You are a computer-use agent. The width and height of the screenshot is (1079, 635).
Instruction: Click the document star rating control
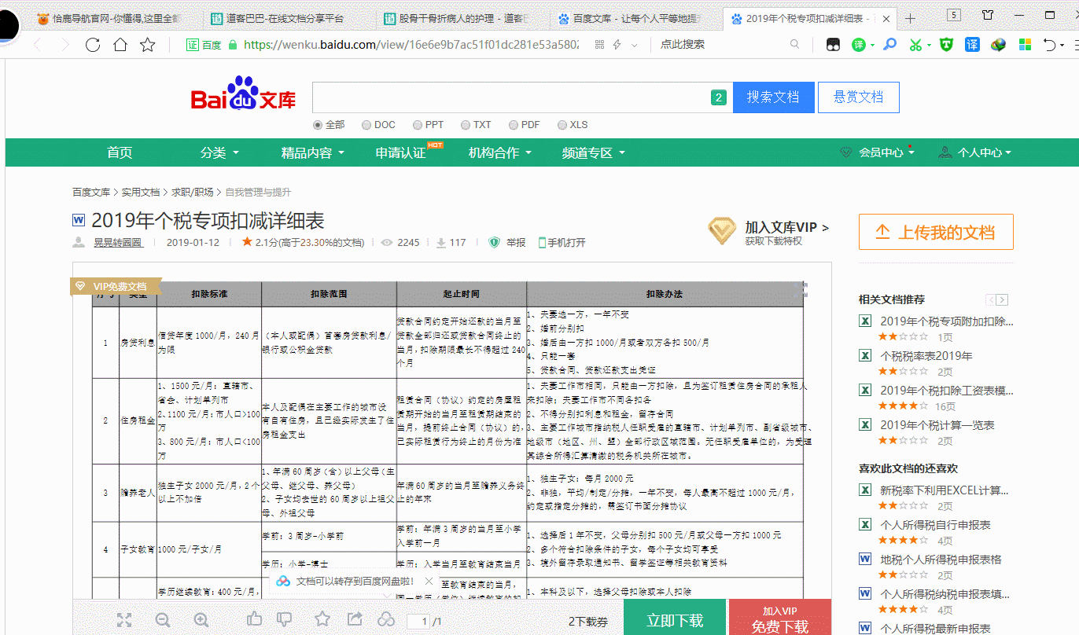click(x=306, y=242)
